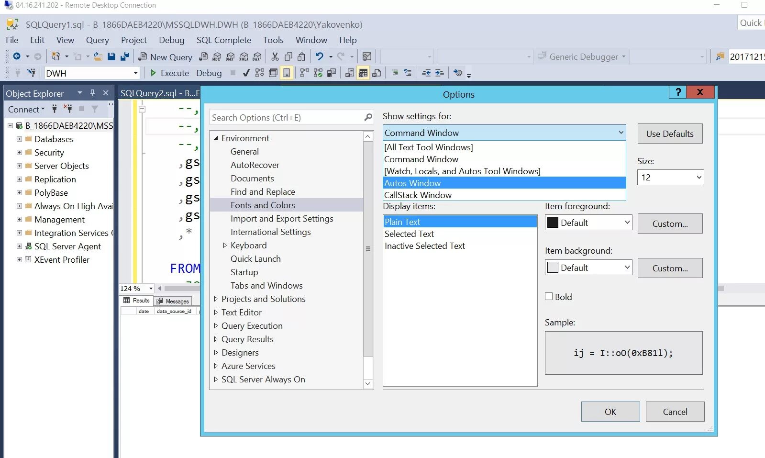
Task: Expand the Keyboard options node
Action: tap(225, 245)
